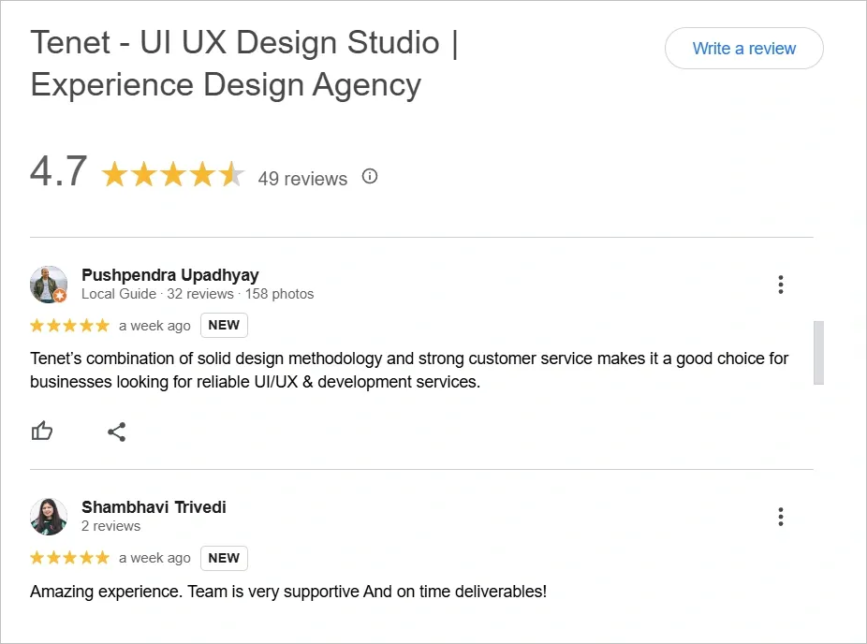The image size is (867, 644).
Task: Open Pushpendra Upadhyay's review options menu
Action: (x=780, y=285)
